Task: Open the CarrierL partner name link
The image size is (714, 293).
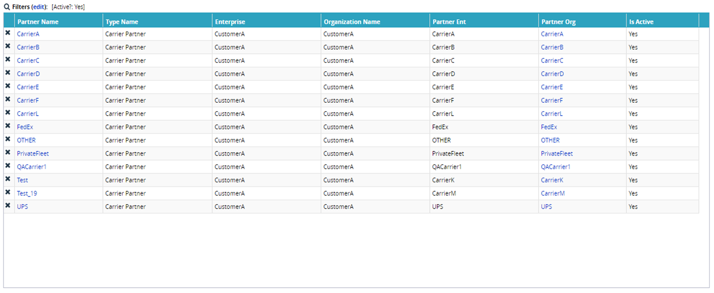Action: pos(28,114)
